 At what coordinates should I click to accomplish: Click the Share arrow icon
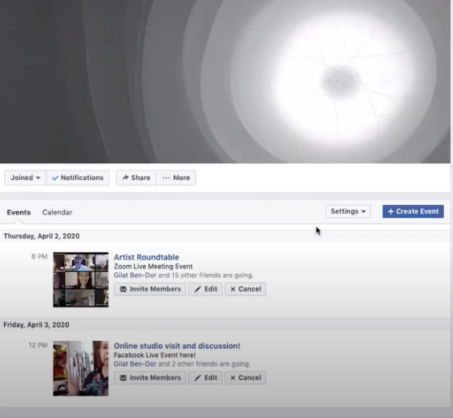coord(125,178)
